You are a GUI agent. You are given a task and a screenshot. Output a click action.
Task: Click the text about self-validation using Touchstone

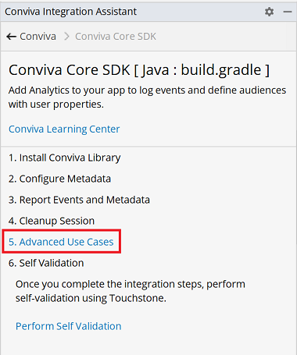tap(131, 291)
